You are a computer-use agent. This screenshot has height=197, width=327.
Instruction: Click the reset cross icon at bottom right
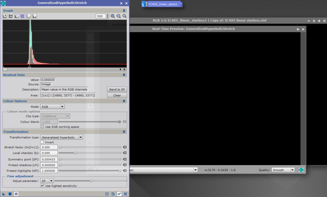125,194
